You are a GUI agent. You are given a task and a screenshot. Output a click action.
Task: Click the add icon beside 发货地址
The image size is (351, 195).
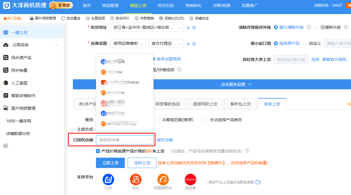tap(188, 28)
